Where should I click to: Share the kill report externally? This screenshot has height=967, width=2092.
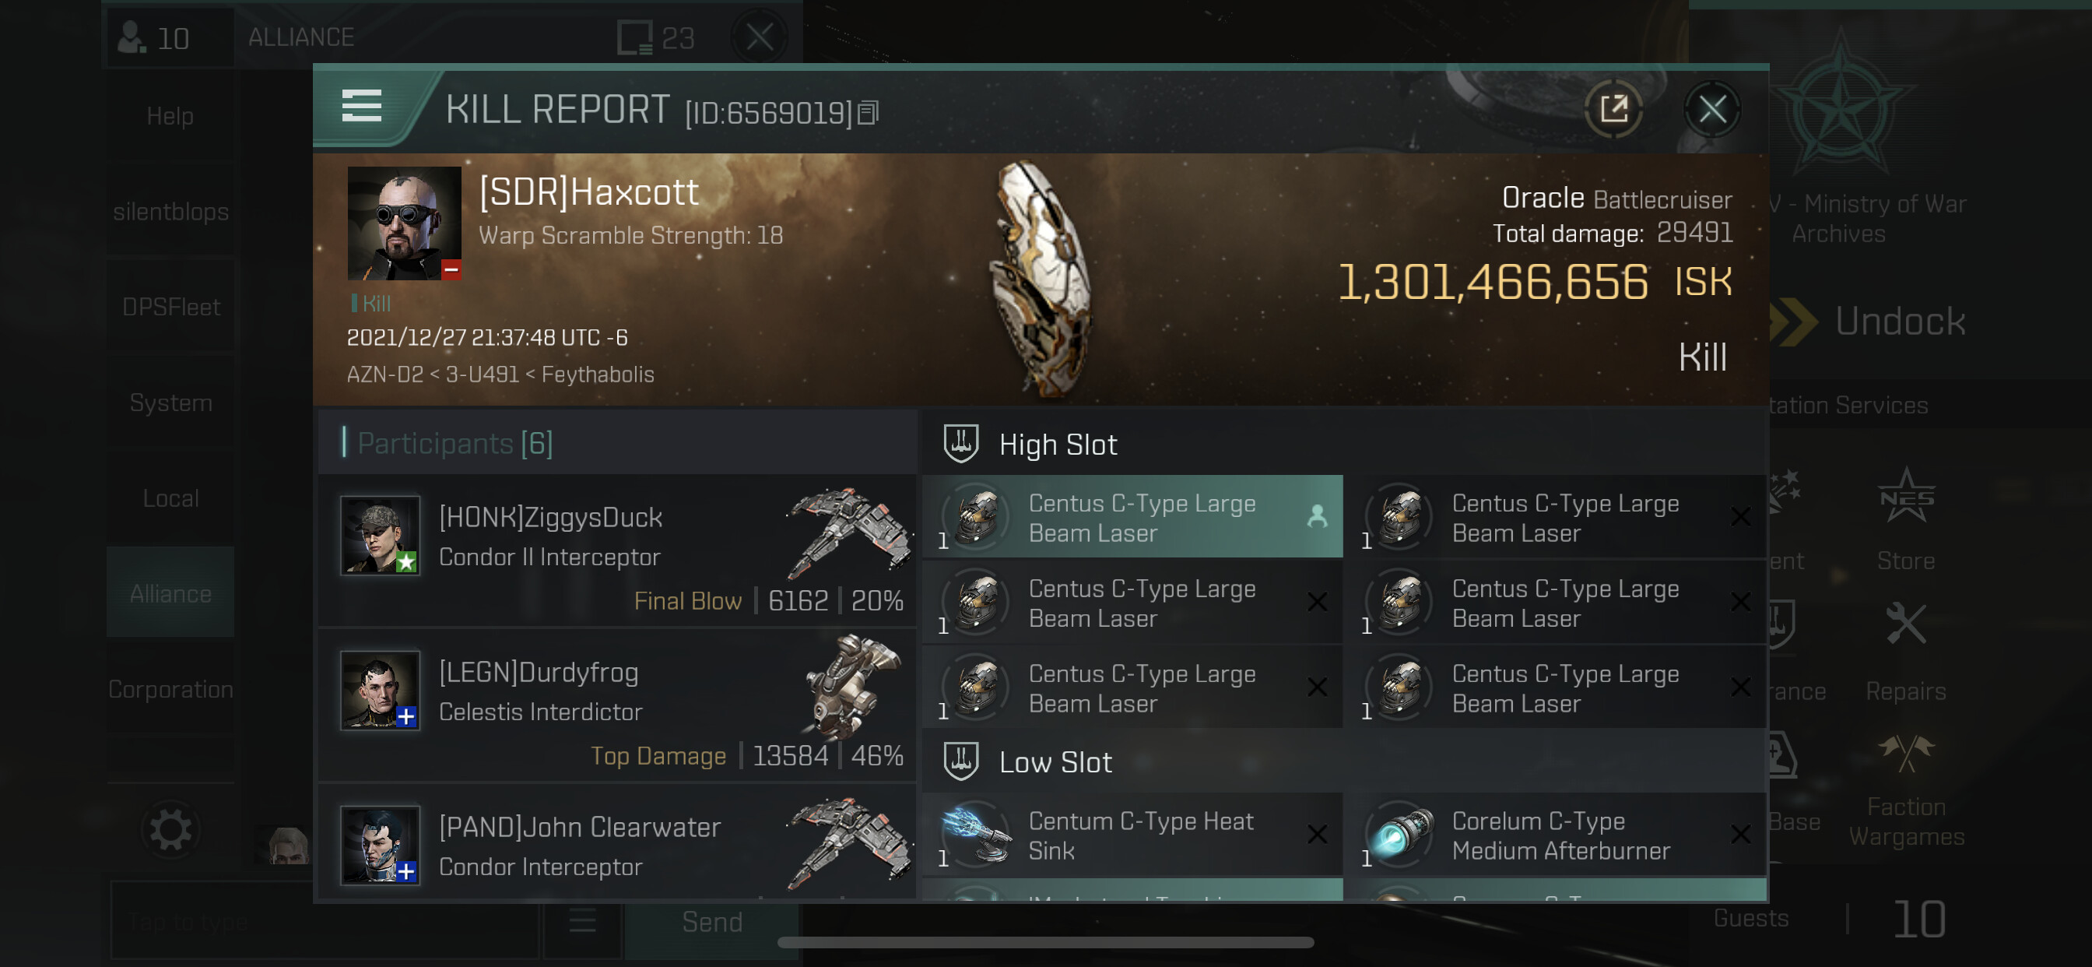(x=1613, y=109)
